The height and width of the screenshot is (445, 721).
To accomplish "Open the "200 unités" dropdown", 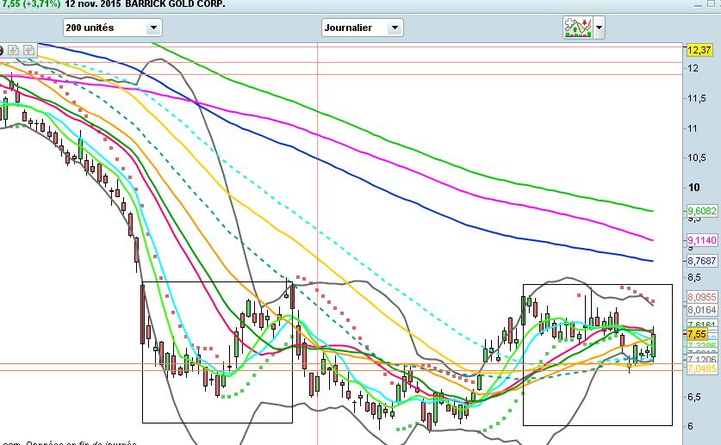I will 112,28.
